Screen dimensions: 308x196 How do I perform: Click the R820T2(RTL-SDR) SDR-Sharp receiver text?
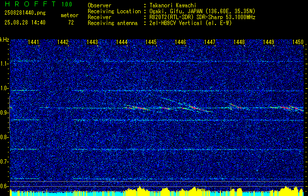pos(202,17)
